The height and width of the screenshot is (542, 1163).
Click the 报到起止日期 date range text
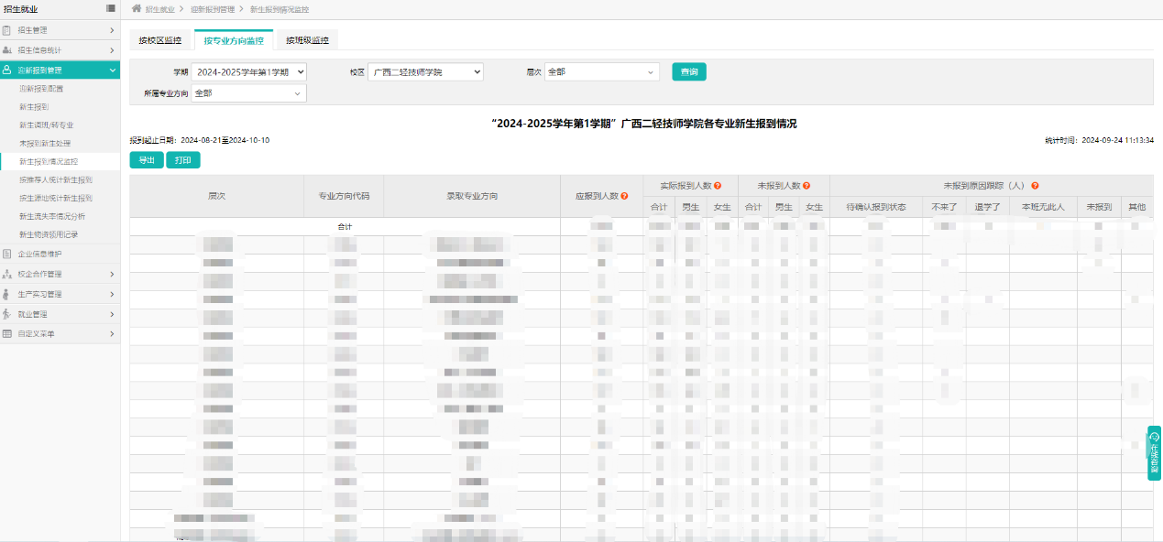tap(199, 140)
